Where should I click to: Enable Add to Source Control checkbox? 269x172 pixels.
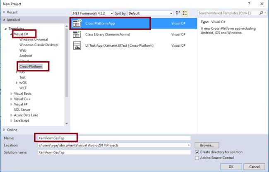click(197, 158)
